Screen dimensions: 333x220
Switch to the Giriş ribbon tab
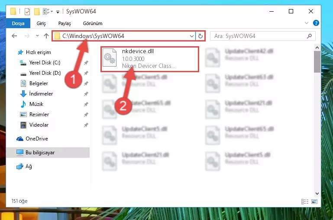click(41, 23)
